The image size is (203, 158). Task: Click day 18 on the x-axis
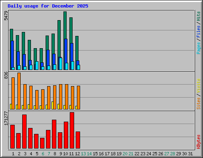tap(113, 154)
